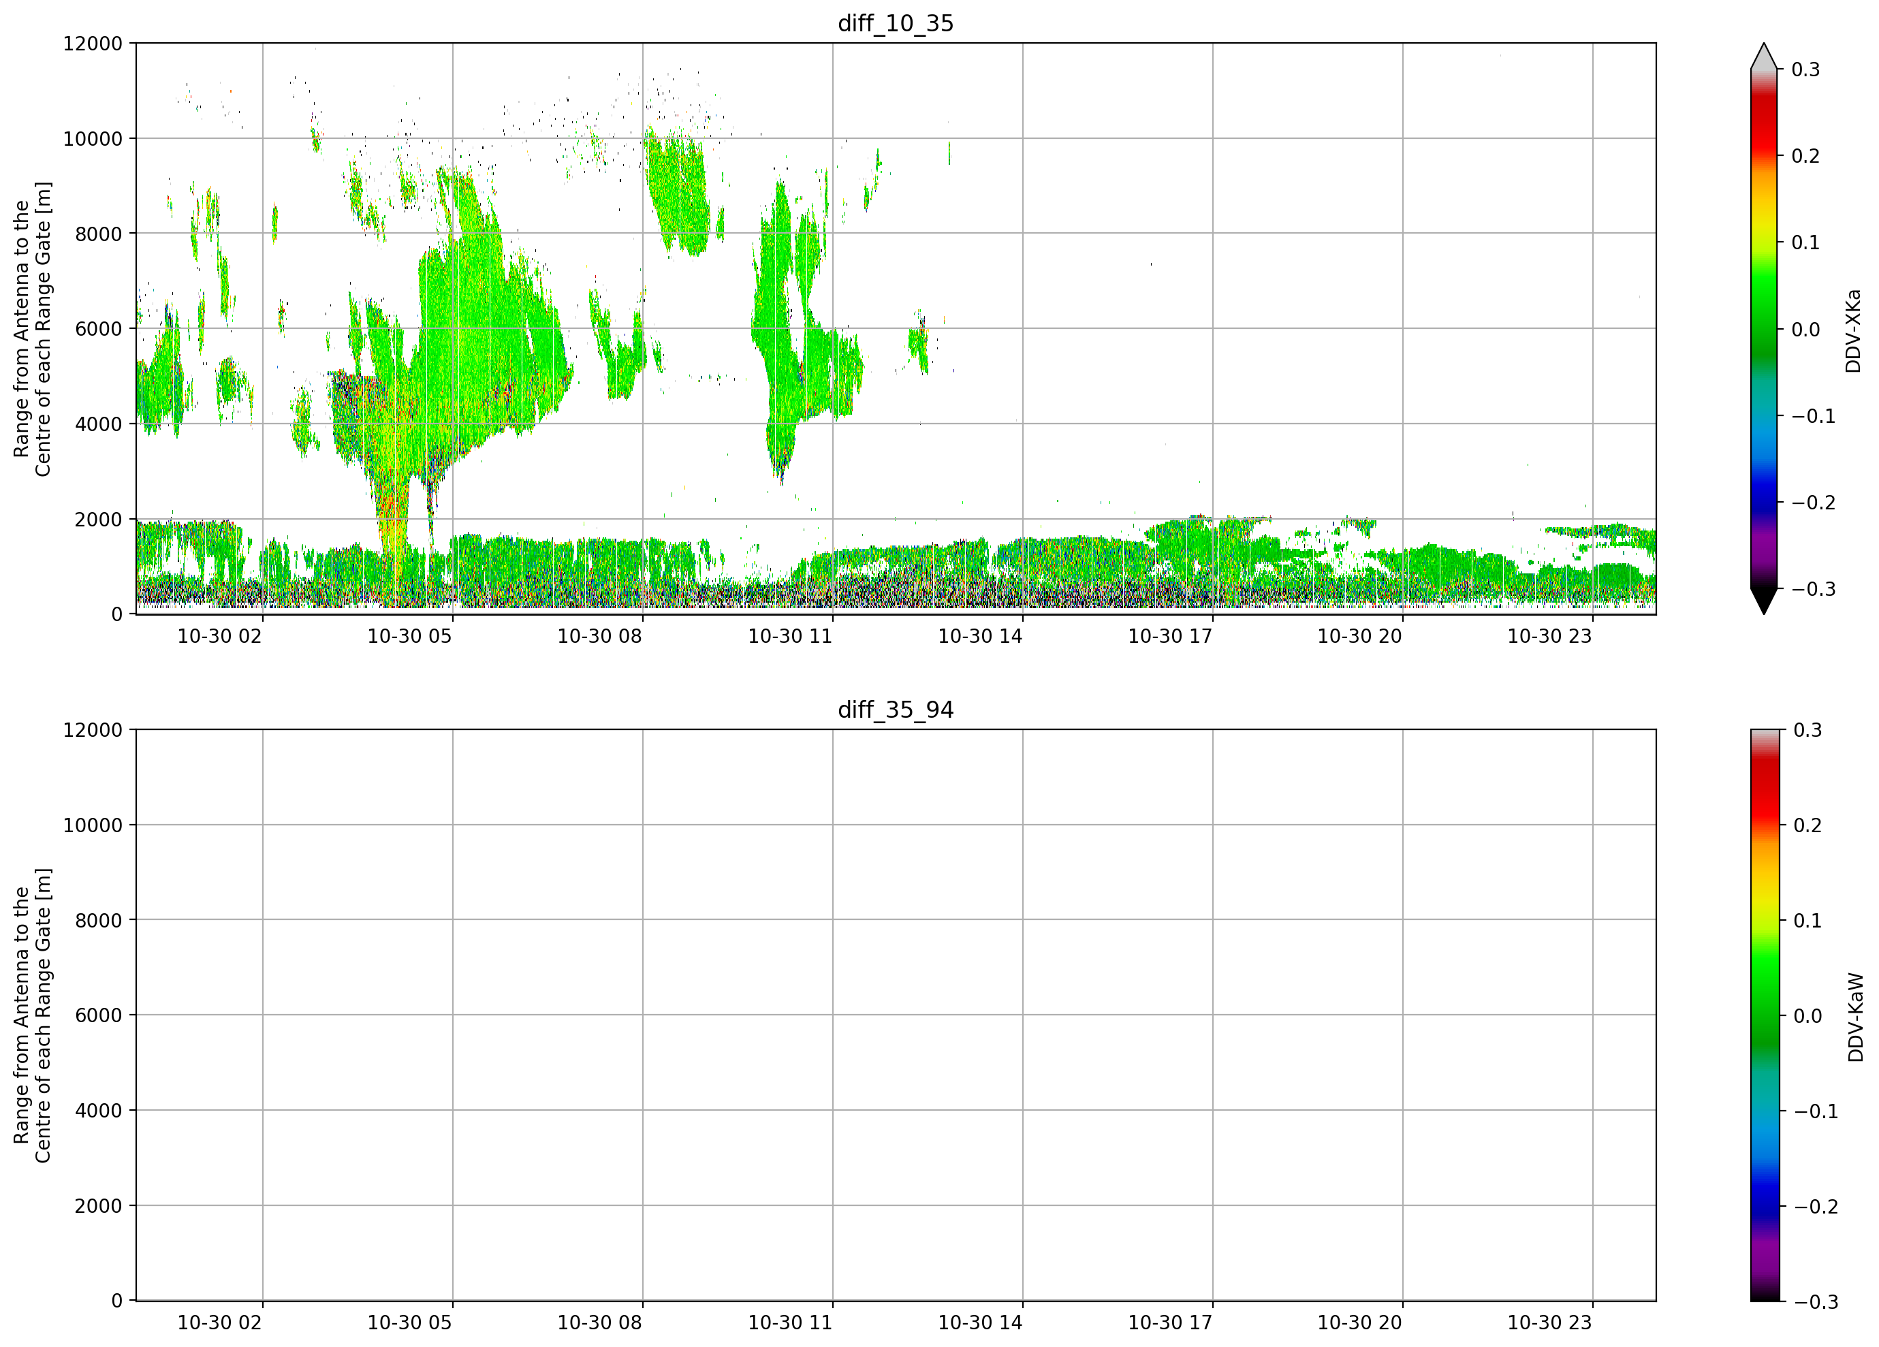Image resolution: width=1879 pixels, height=1347 pixels.
Task: Click the 12000 y-axis label in top plot
Action: (93, 44)
